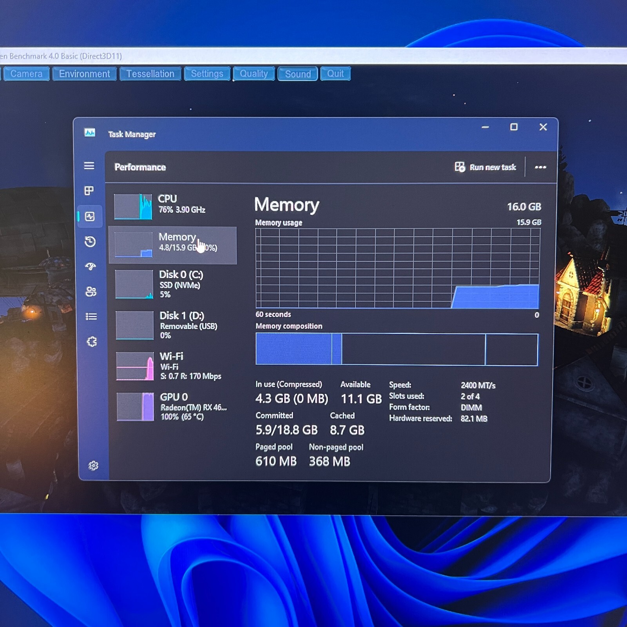
Task: Open Environment menu in benchmark window
Action: point(84,74)
